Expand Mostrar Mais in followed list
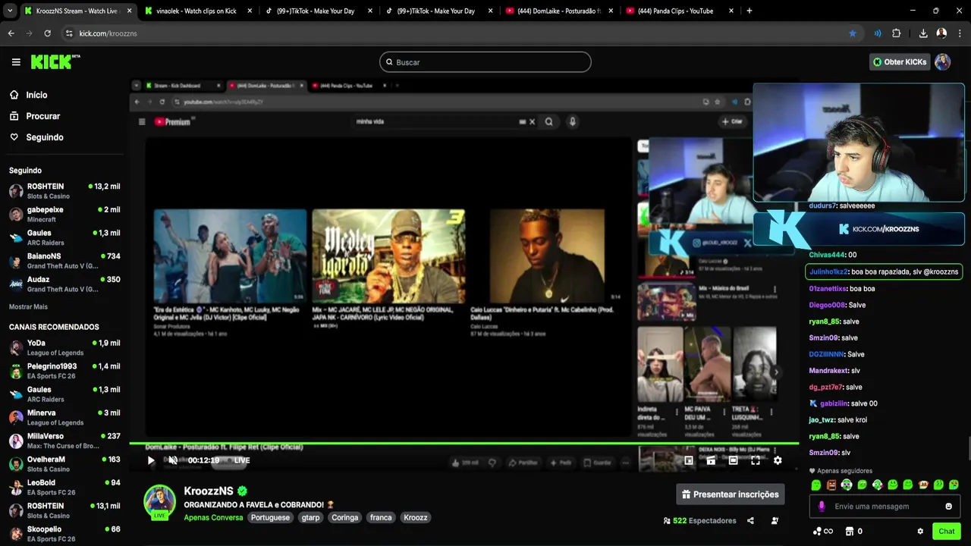Image resolution: width=971 pixels, height=546 pixels. pyautogui.click(x=28, y=307)
